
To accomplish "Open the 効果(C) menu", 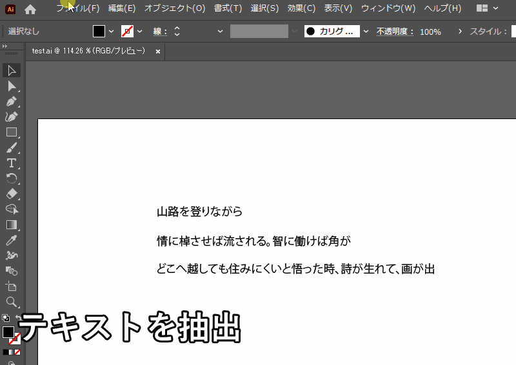I will click(301, 8).
